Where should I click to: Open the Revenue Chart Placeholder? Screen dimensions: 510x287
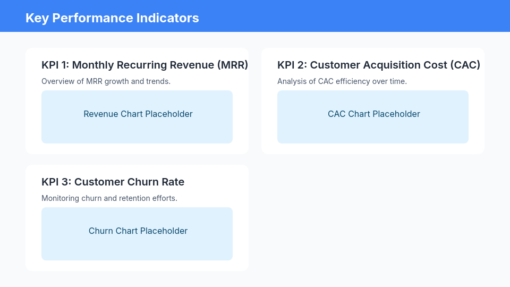pos(137,116)
